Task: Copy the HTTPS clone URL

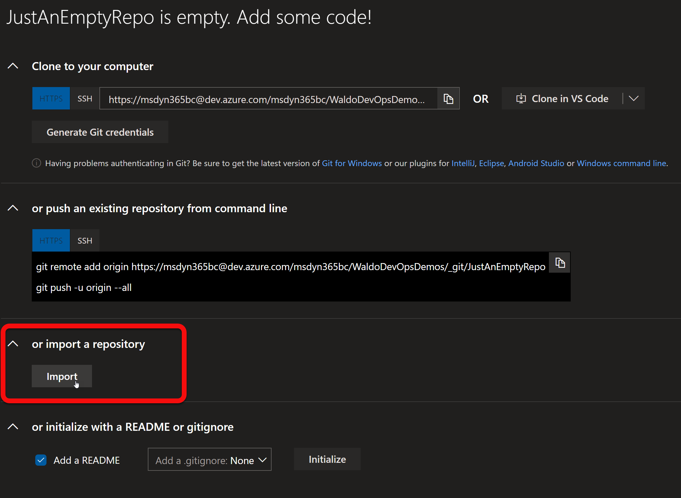Action: [x=448, y=99]
